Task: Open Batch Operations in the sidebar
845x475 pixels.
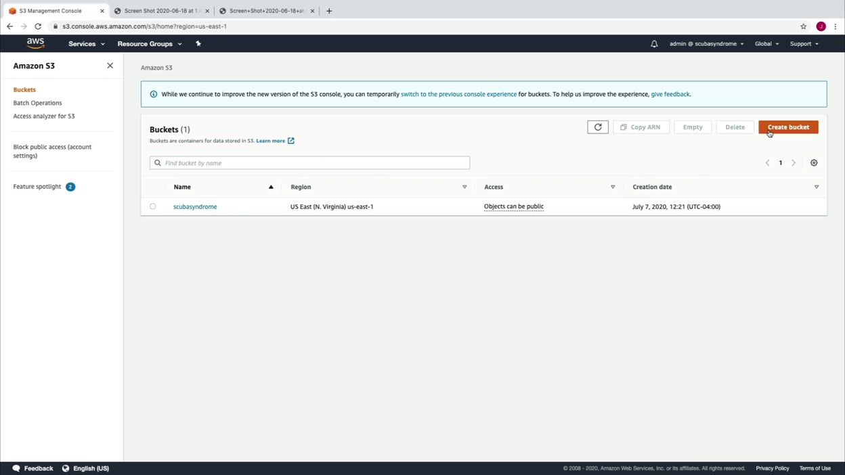Action: [37, 103]
